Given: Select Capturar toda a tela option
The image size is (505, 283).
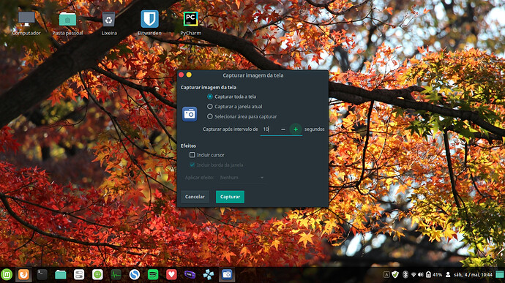Looking at the screenshot, I should coord(232,97).
